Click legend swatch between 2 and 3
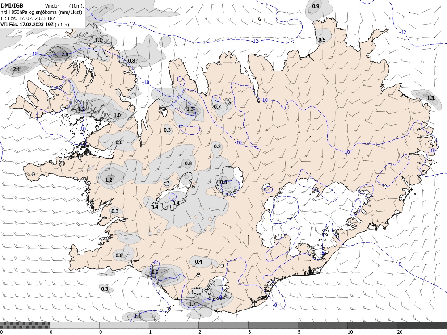The image size is (447, 335). coord(223,325)
